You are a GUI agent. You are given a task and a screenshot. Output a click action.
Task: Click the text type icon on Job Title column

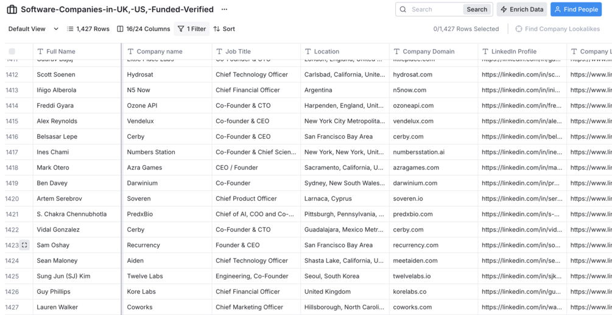click(219, 52)
